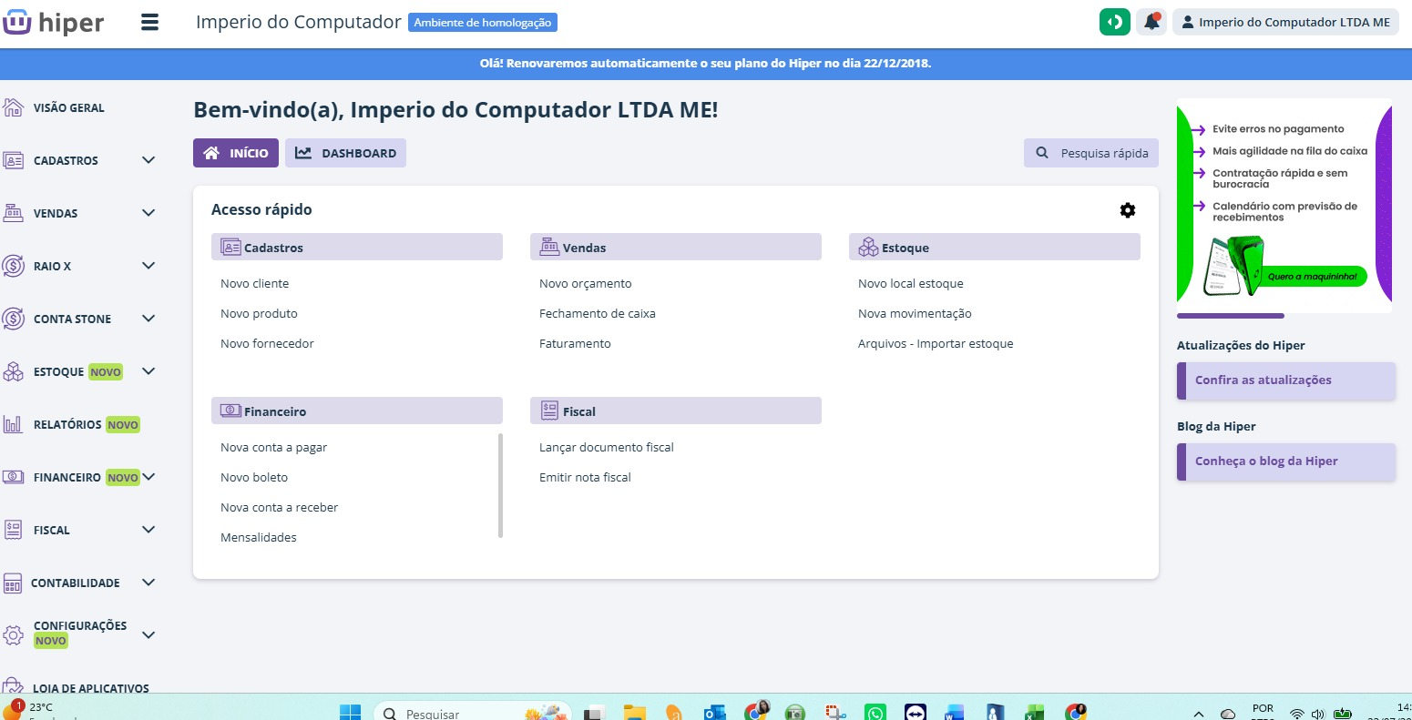Click the Hiper logo in the header

54,22
